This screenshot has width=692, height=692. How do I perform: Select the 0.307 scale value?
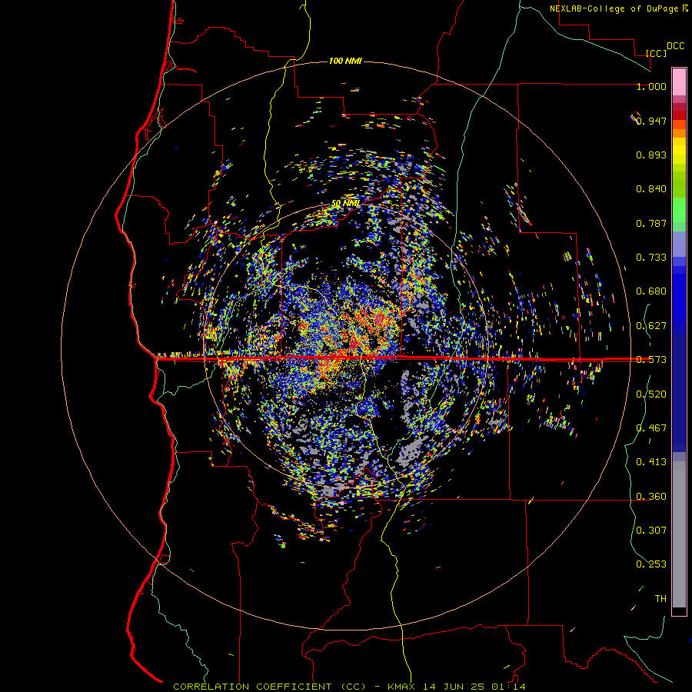pos(651,531)
